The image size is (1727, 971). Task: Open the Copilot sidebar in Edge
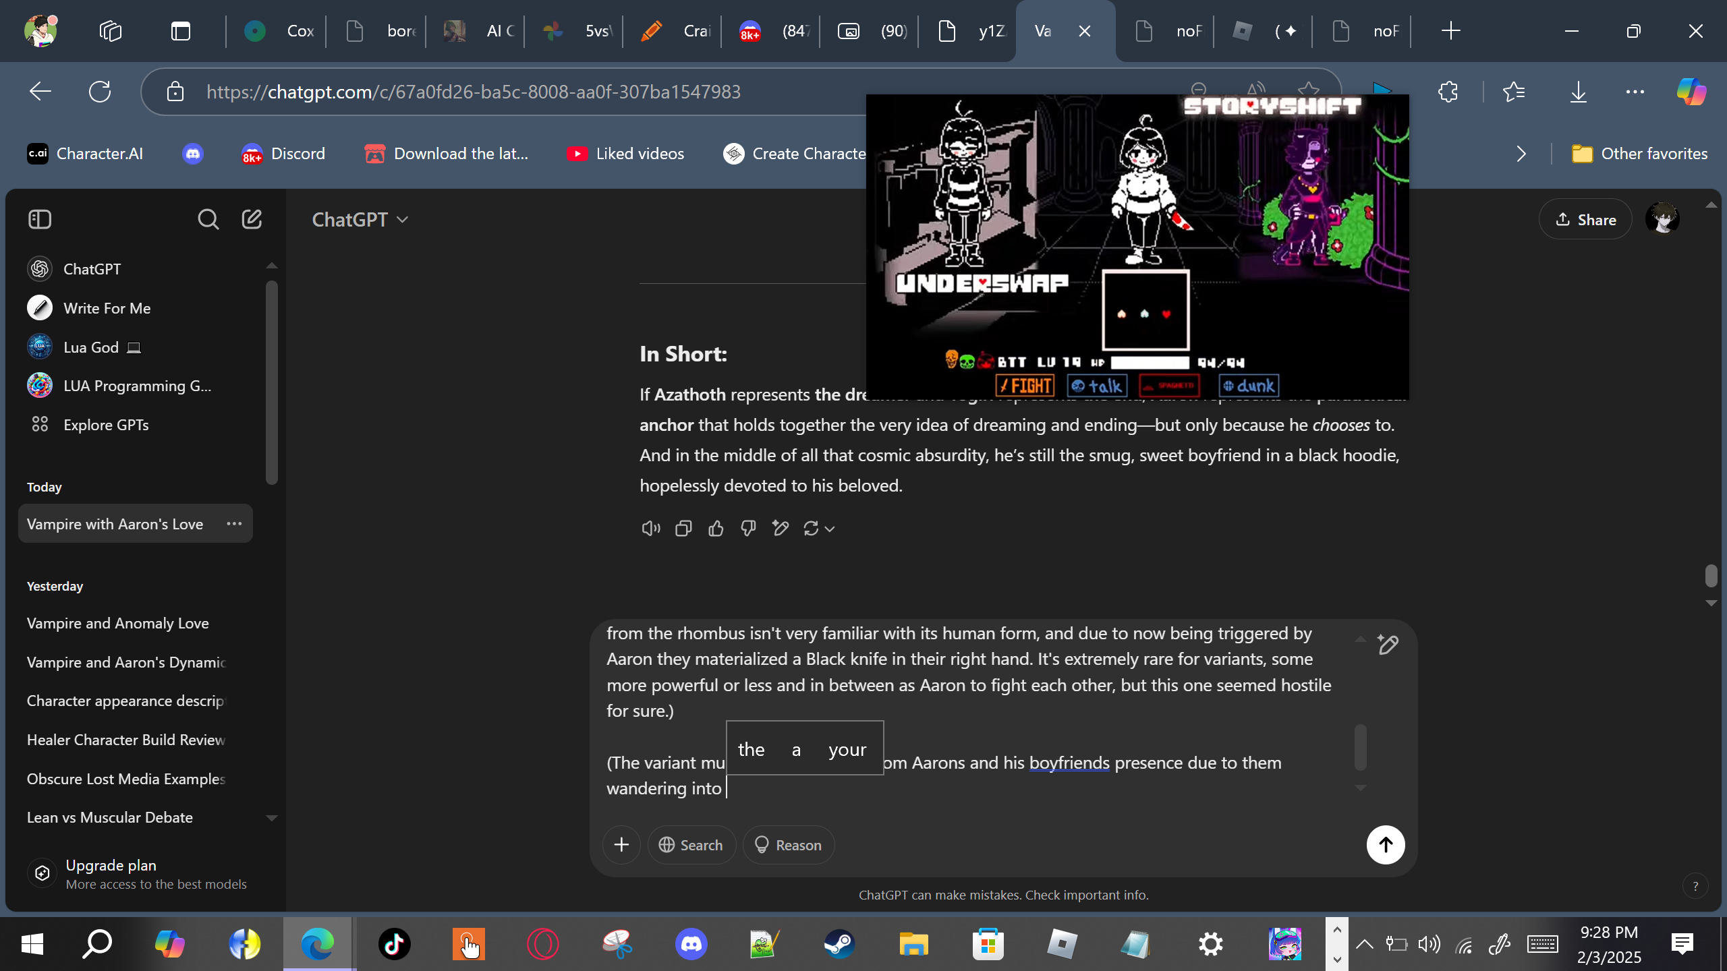[x=1692, y=91]
